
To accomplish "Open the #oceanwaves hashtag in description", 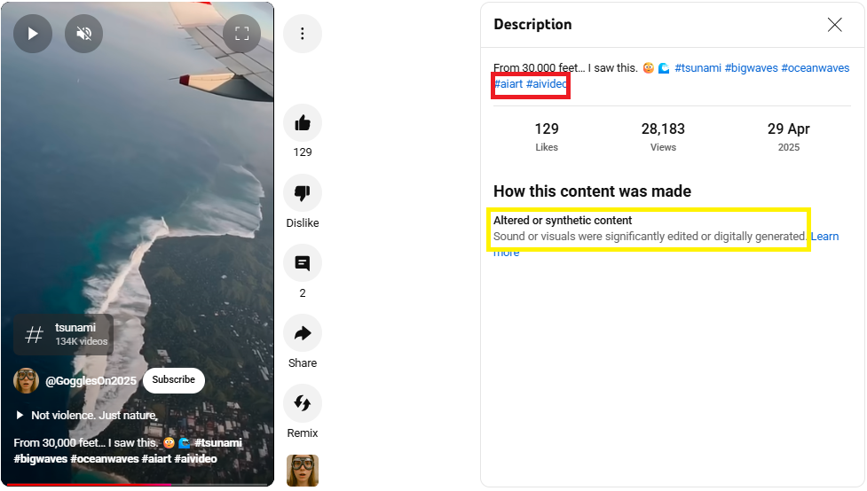I will tap(815, 68).
